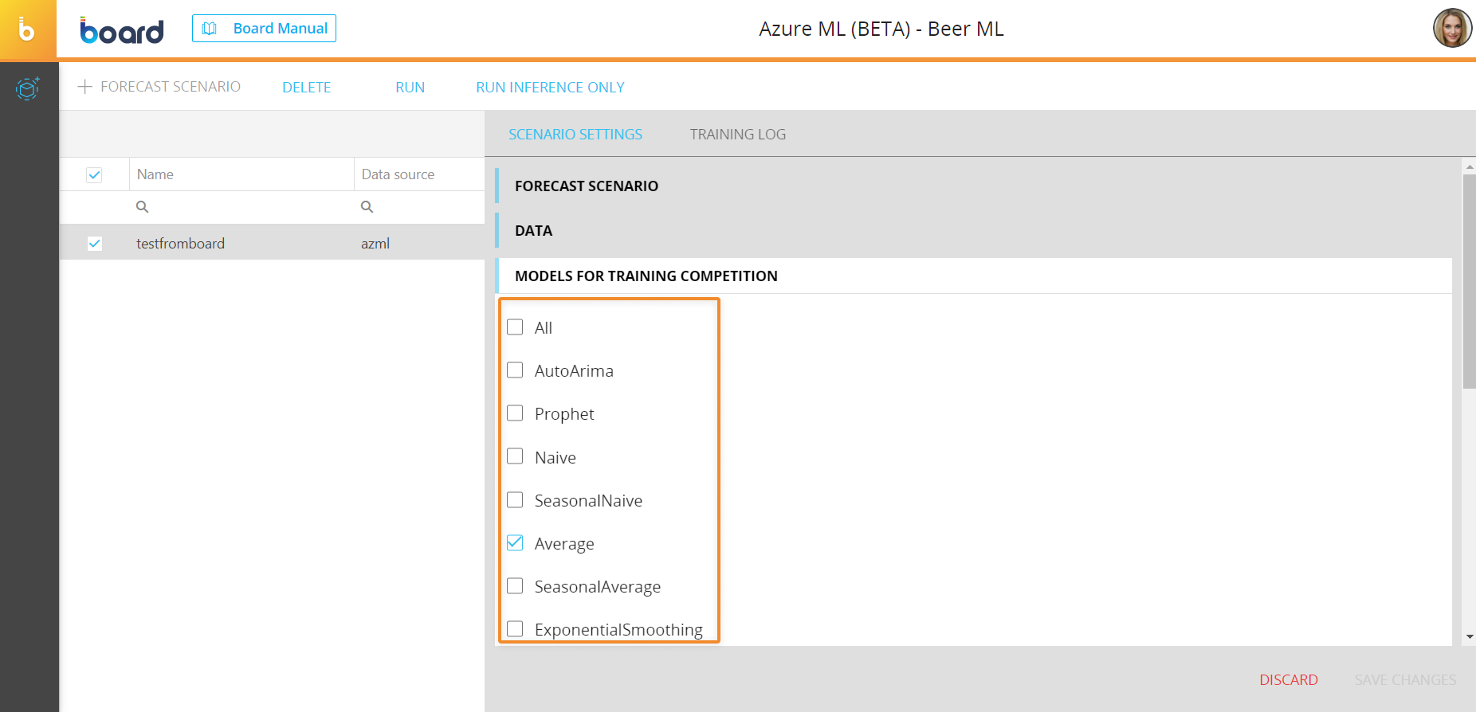
Task: Click the RUN button
Action: (410, 87)
